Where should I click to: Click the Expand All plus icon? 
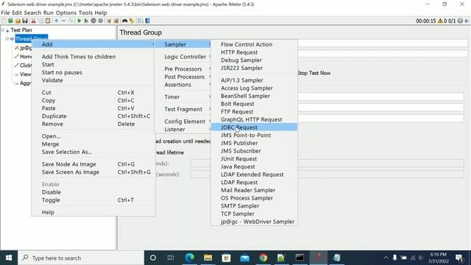tap(56, 21)
